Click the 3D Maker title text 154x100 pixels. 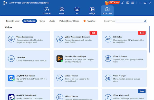coord(21,57)
